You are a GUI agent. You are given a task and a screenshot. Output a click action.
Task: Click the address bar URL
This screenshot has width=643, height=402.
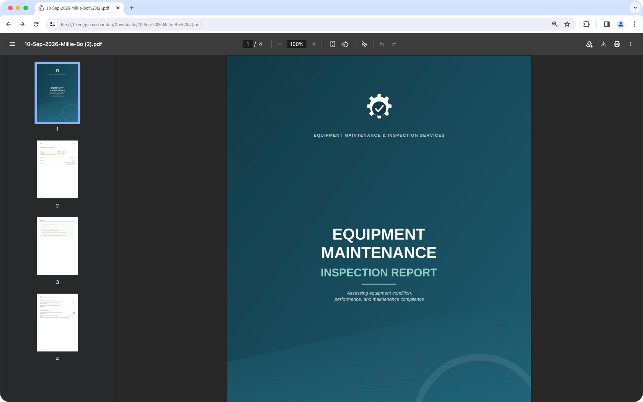click(x=131, y=25)
